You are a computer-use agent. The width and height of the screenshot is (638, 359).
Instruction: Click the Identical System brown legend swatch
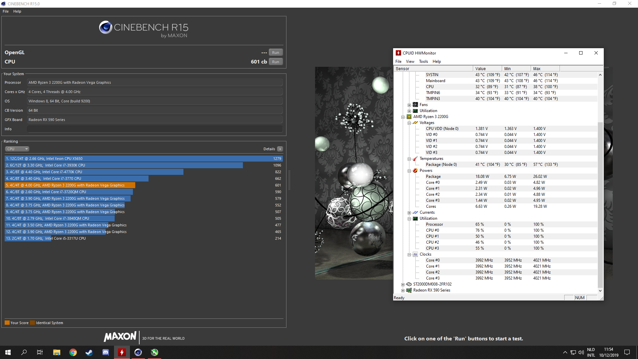point(32,323)
